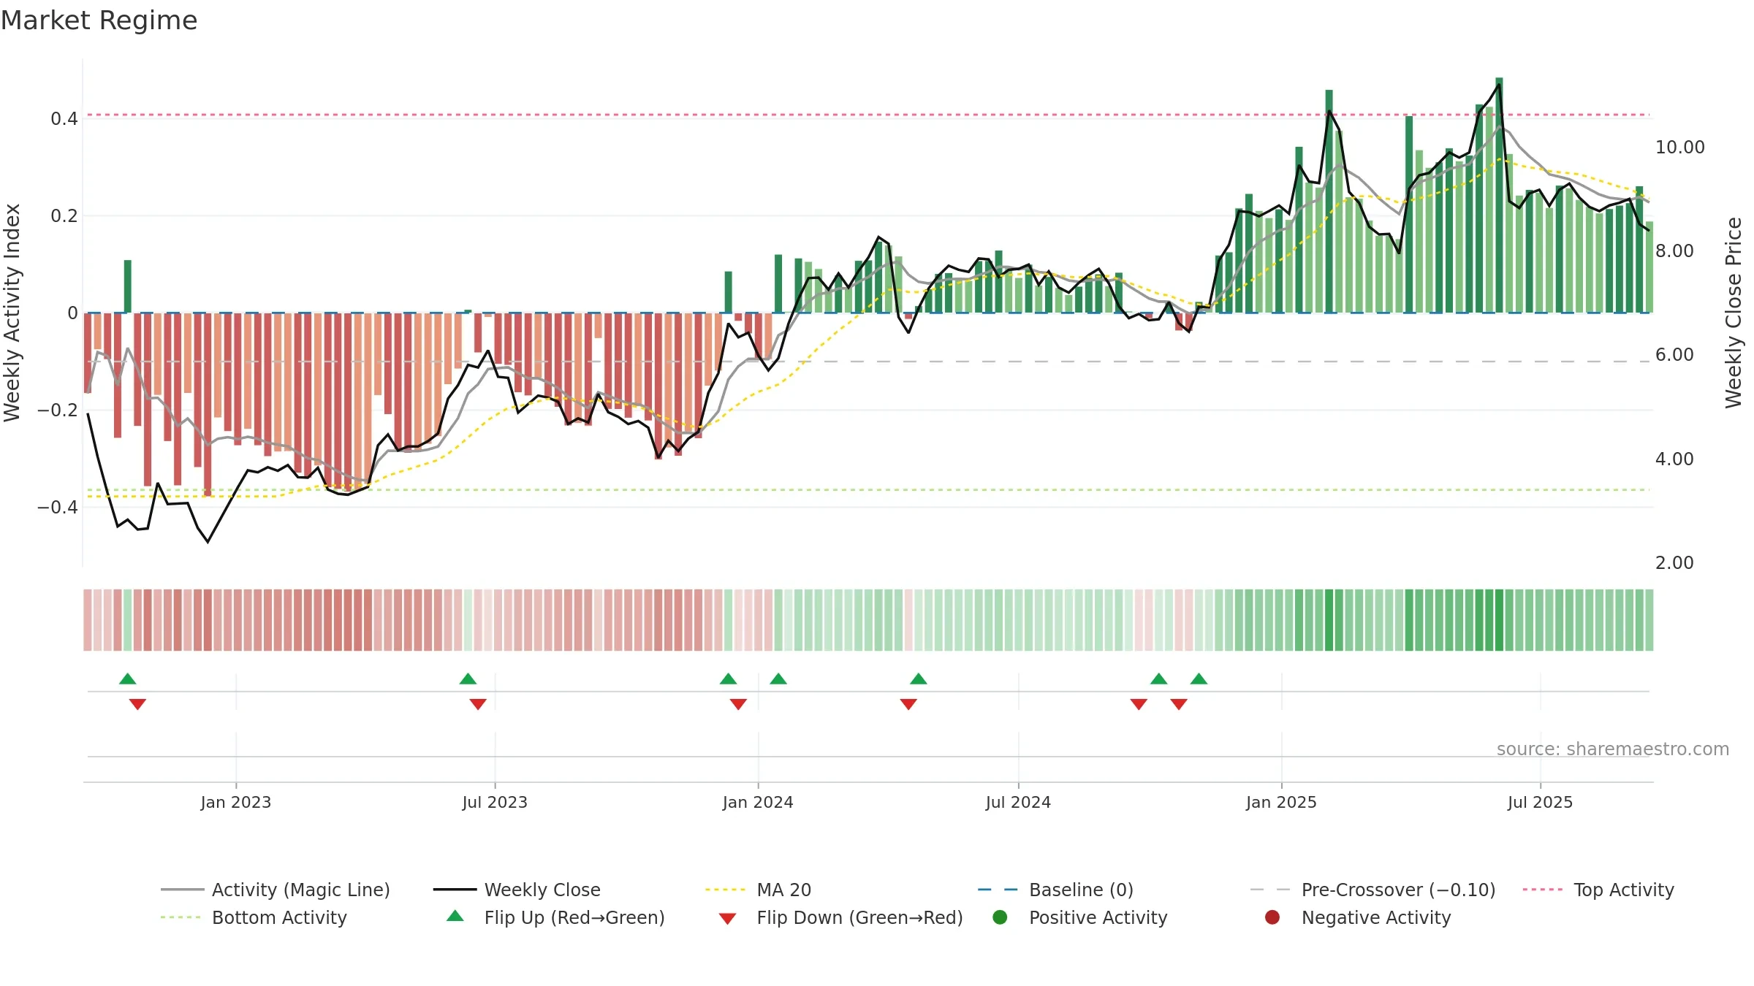Click the single green strip cell before Jan 2023
Screen dimensions: 1754x986
(x=128, y=620)
